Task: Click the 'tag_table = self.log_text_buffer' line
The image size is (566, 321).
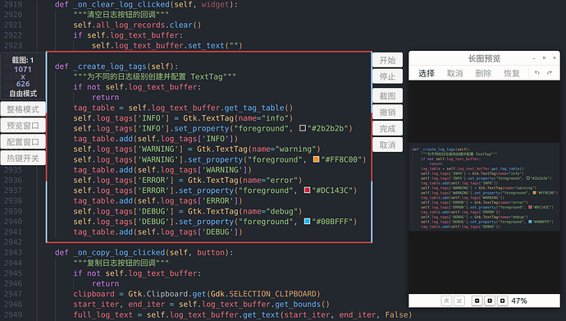Action: [184, 108]
